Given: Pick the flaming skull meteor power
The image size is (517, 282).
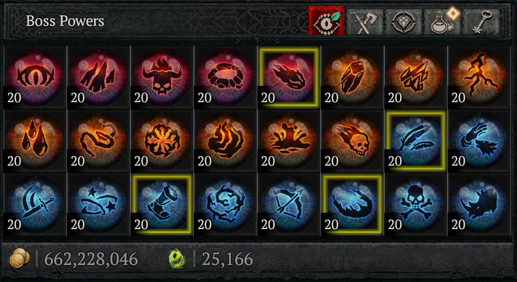Looking at the screenshot, I should pyautogui.click(x=352, y=141).
